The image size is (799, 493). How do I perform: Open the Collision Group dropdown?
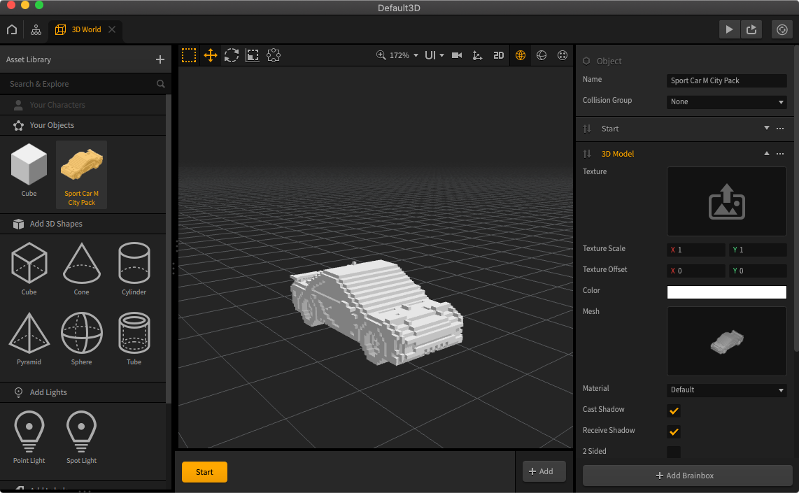tap(726, 101)
